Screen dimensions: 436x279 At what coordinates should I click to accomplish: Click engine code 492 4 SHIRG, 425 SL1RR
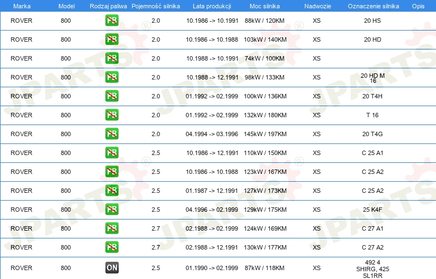click(x=372, y=269)
